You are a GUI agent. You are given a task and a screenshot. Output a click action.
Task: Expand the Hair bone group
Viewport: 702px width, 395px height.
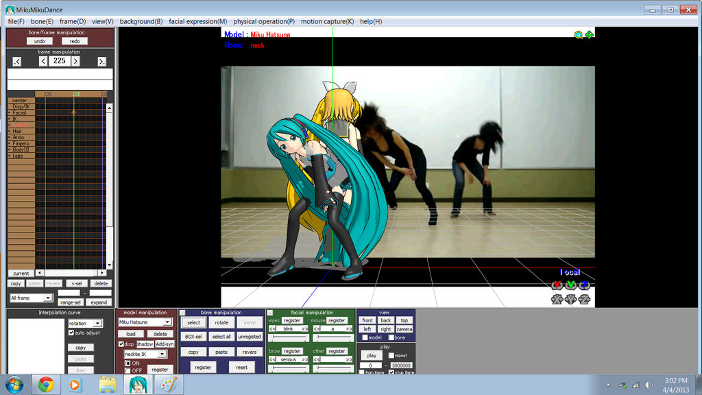(x=10, y=131)
